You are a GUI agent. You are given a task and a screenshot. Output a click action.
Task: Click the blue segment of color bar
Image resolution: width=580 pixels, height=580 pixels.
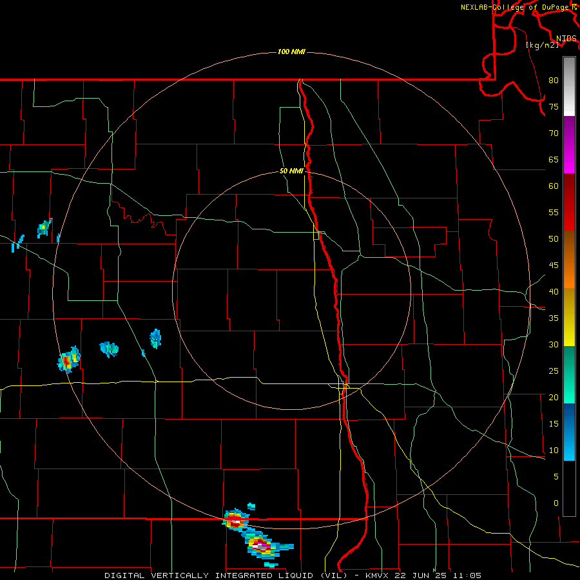(x=569, y=432)
